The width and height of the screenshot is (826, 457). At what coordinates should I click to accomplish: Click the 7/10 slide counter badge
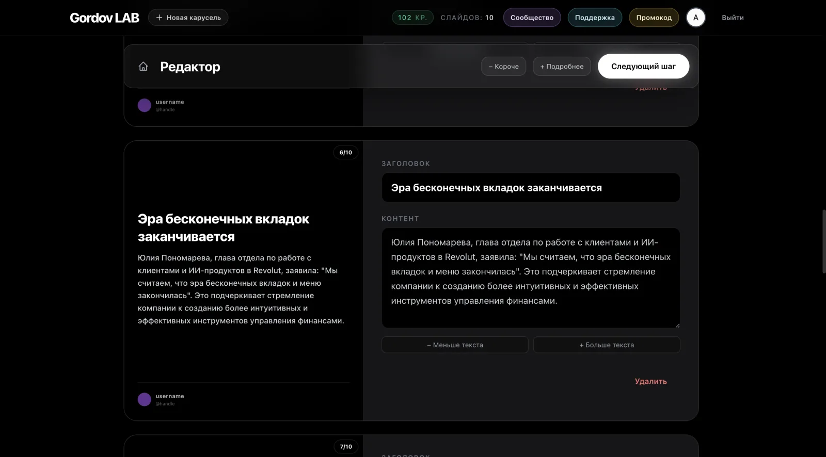(x=346, y=447)
